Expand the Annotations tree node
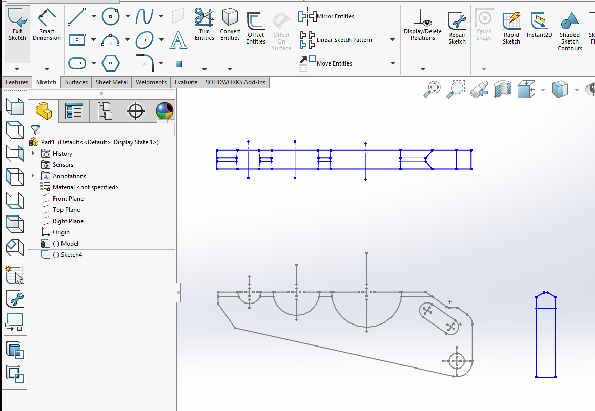Image resolution: width=595 pixels, height=411 pixels. (x=33, y=176)
